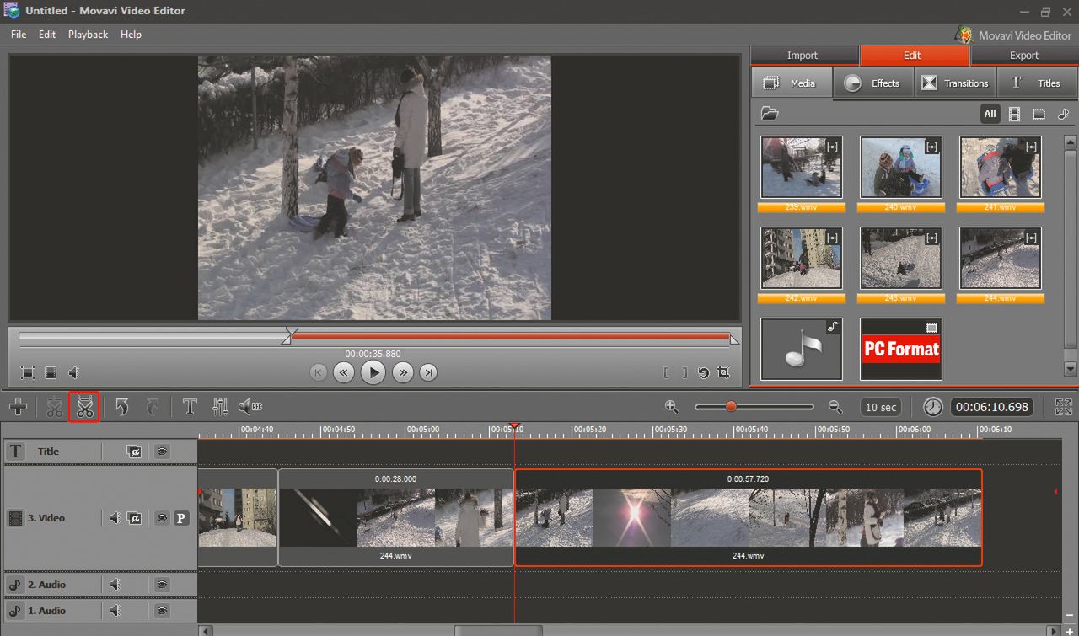Click the highlighted split scissors icon
1079x636 pixels.
pyautogui.click(x=84, y=408)
